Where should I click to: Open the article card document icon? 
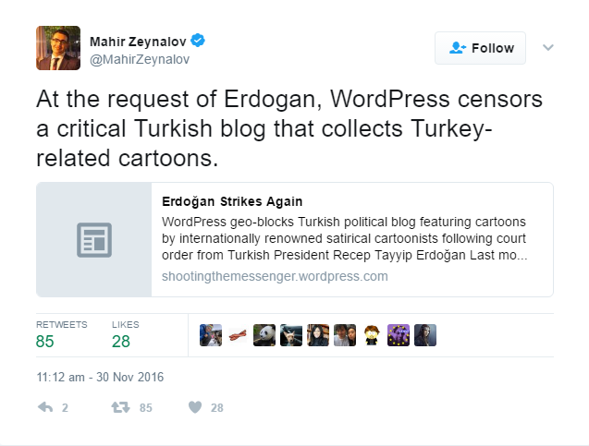[x=93, y=239]
